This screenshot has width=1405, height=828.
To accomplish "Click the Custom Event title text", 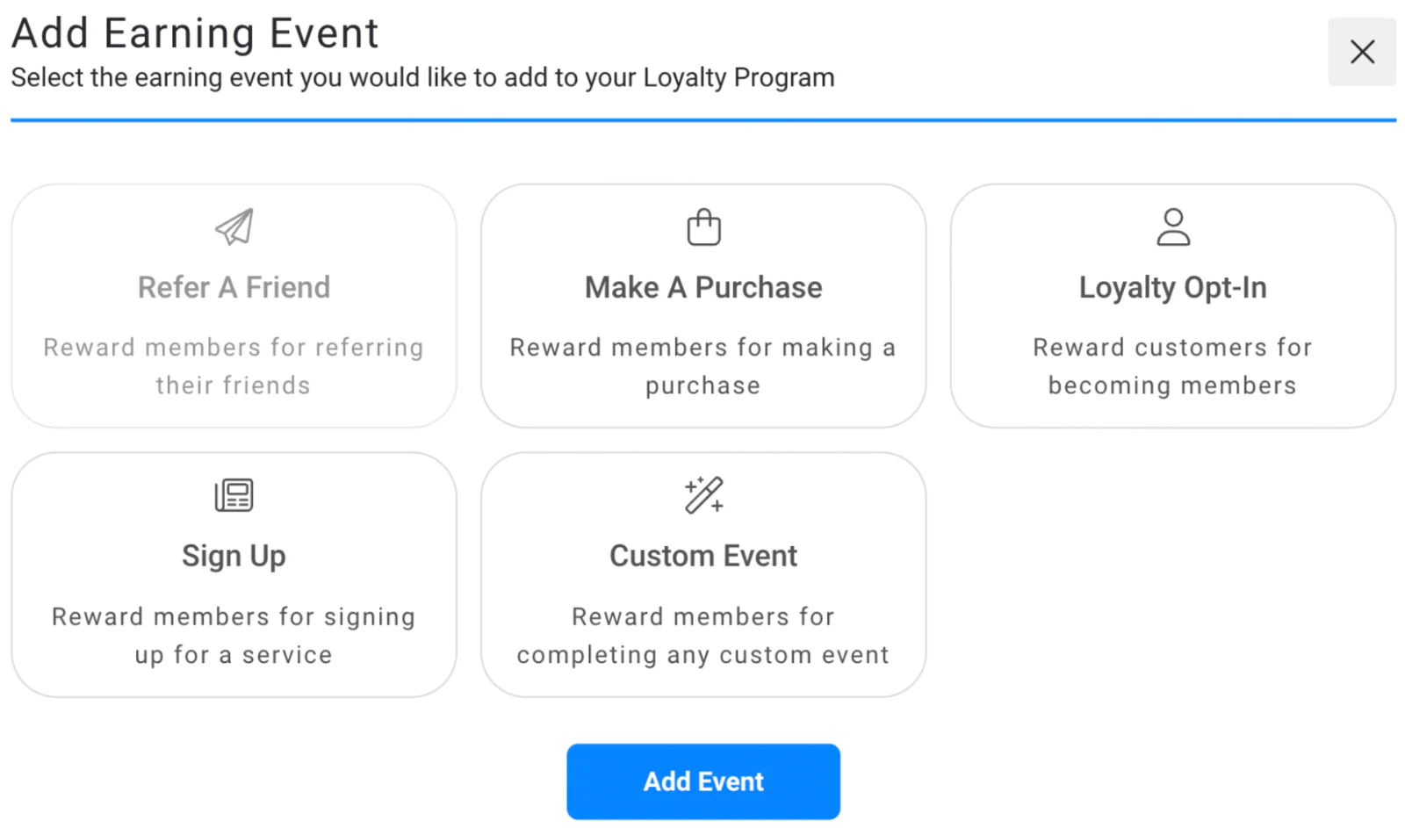I will click(x=702, y=555).
